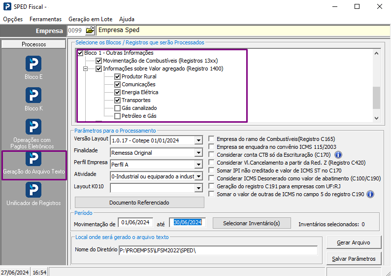Launch the Unificador de Registros icon
This screenshot has width=391, height=276.
click(x=33, y=190)
